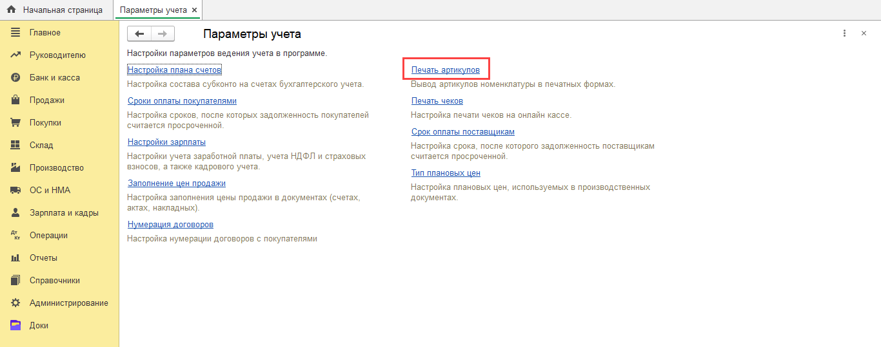Open the Печать чеков link
Viewport: 881px width, 347px height.
tap(437, 101)
